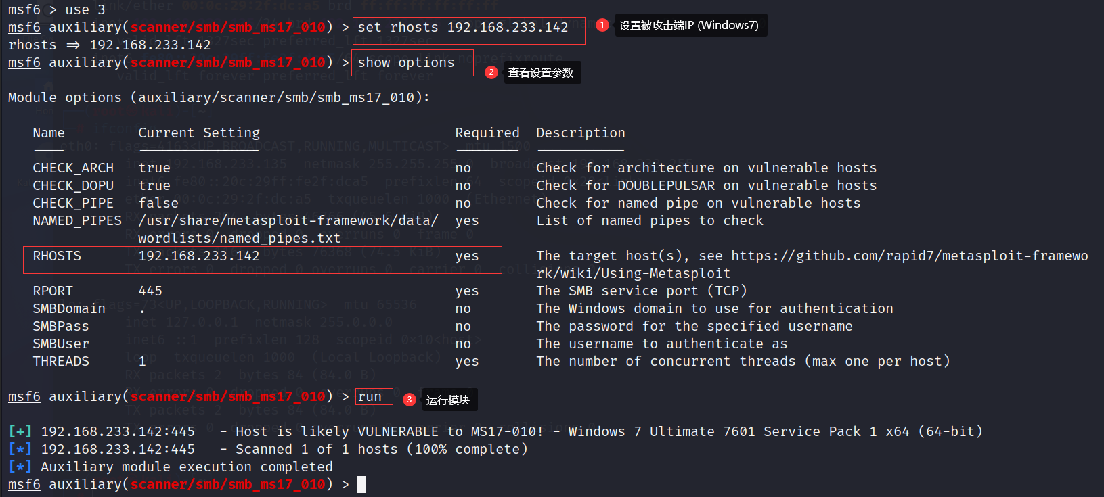The image size is (1104, 497).
Task: Click the 'Module options' heading line
Action: point(219,98)
